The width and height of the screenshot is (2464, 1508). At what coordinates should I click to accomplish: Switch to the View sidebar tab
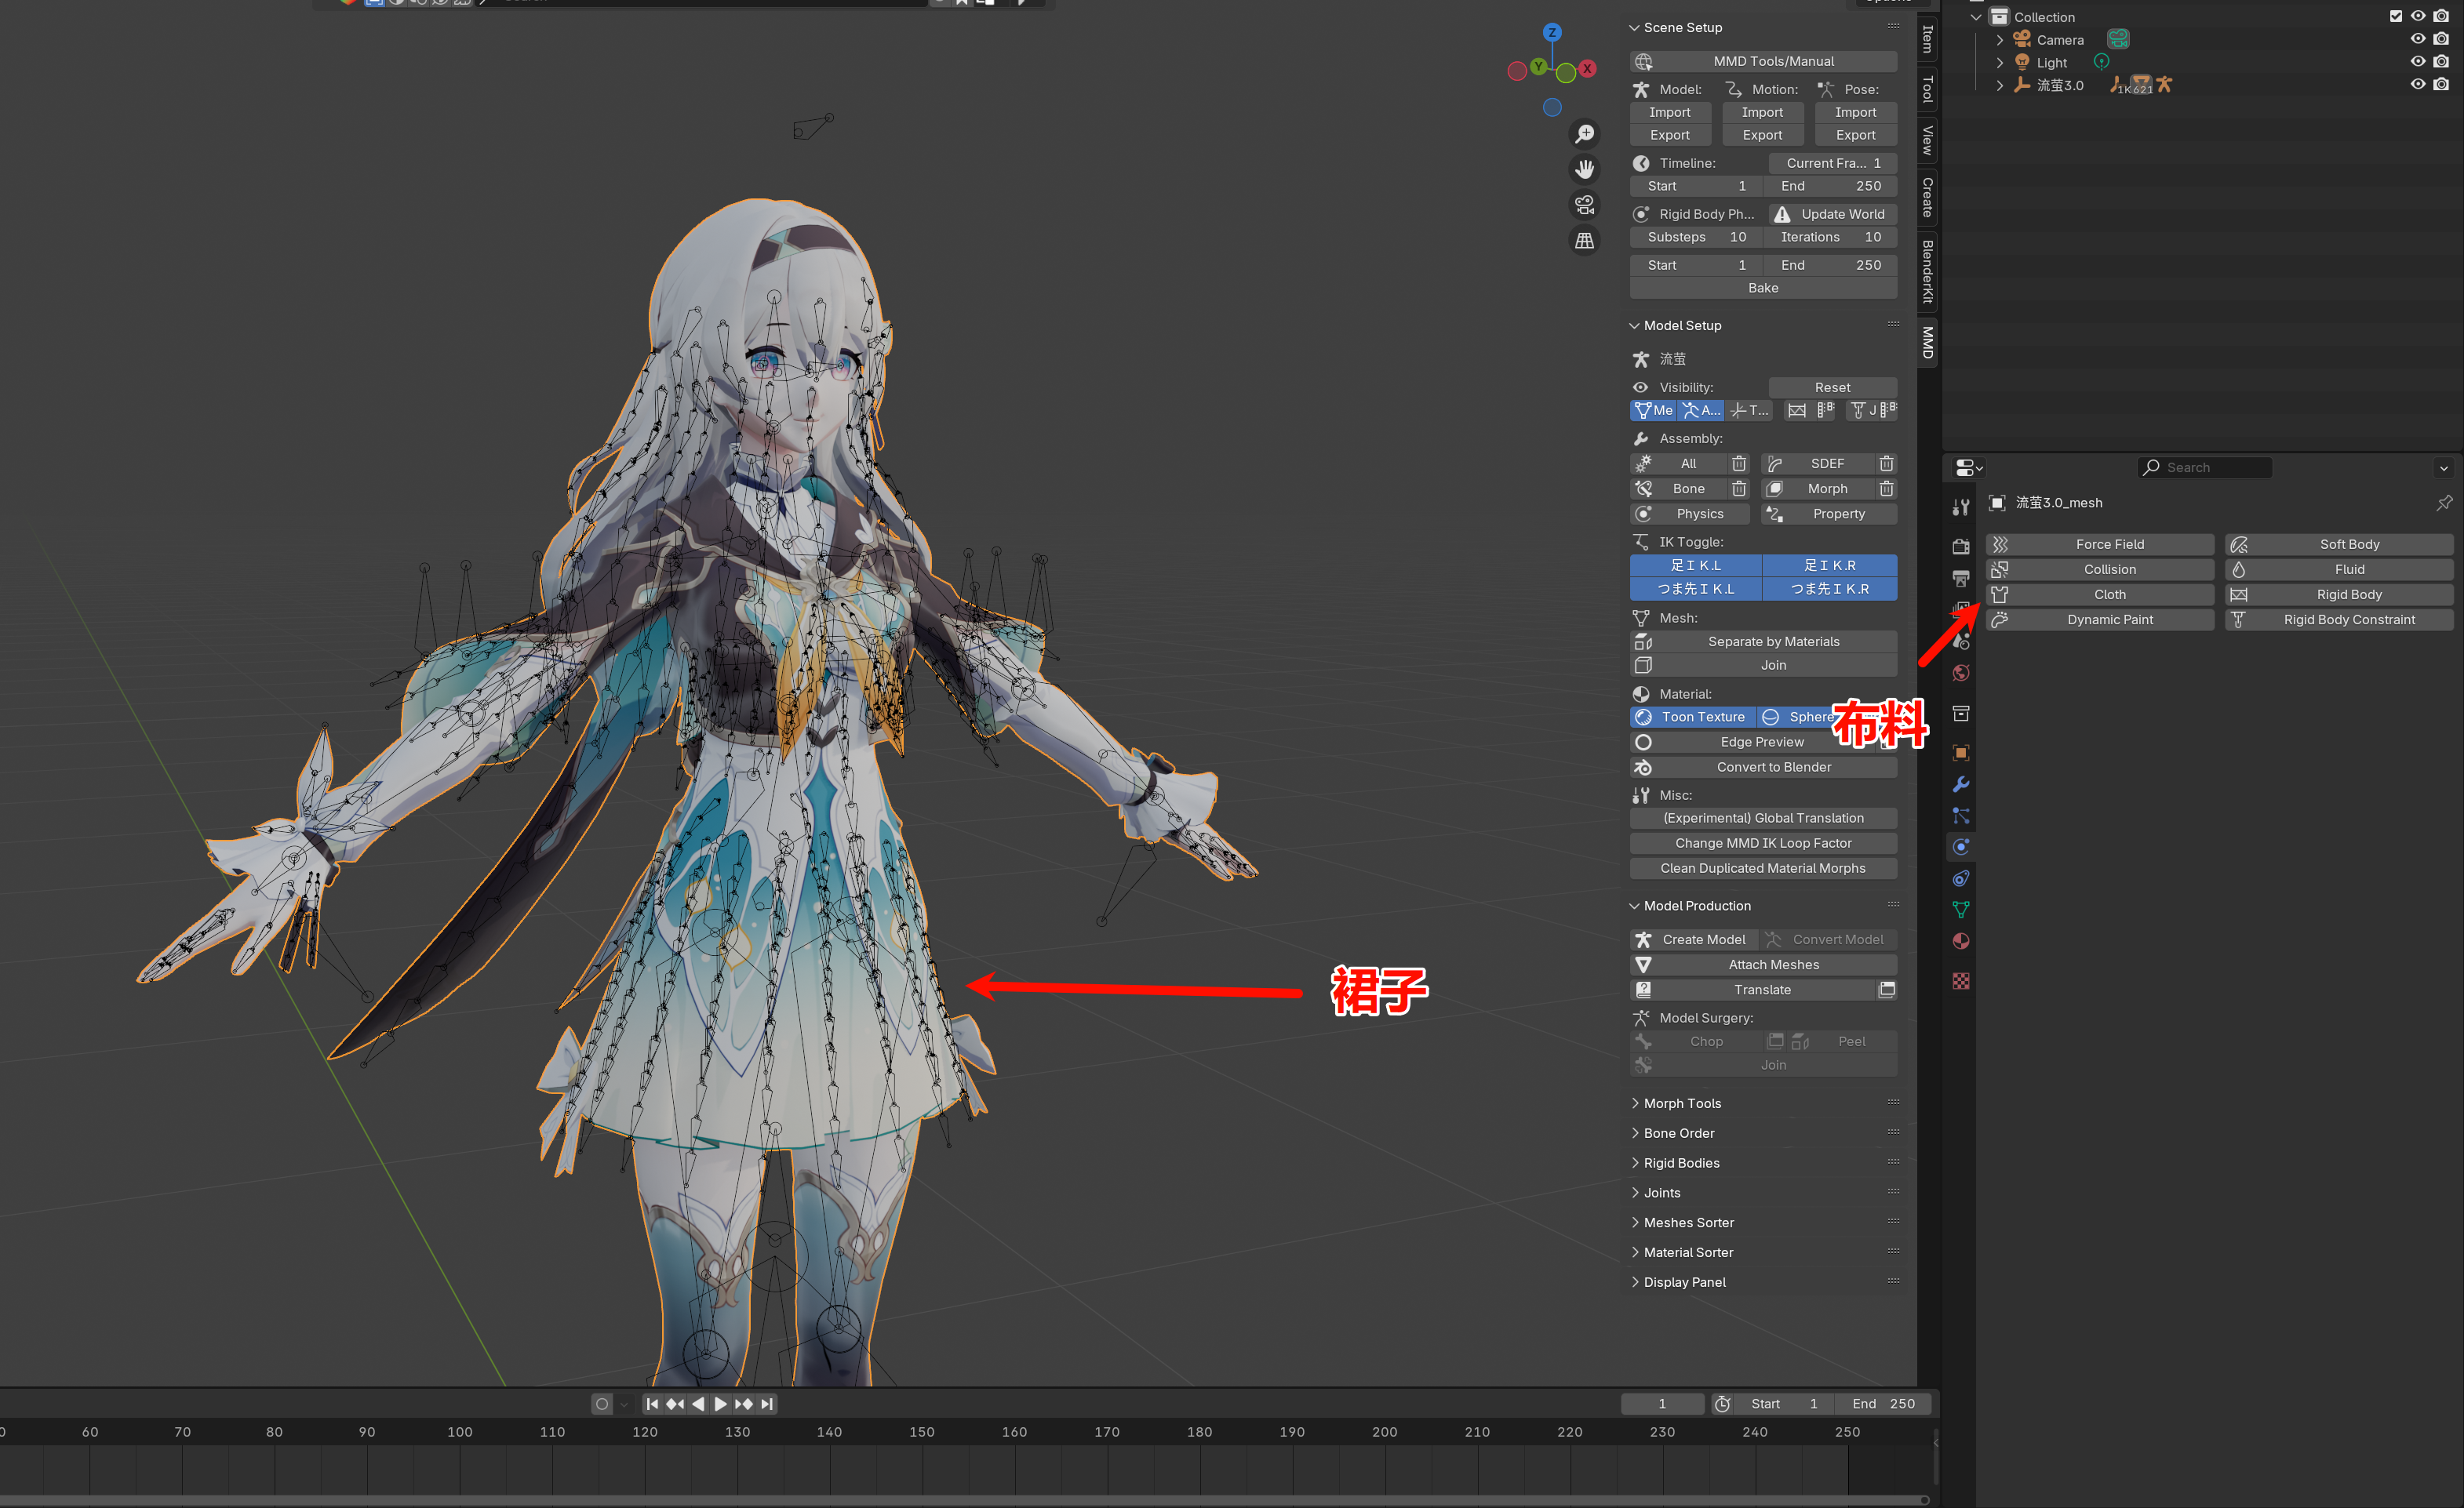pyautogui.click(x=1928, y=141)
